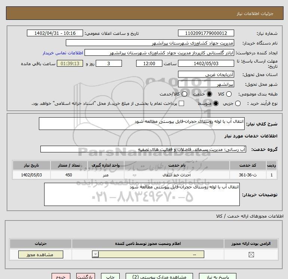The height and width of the screenshot is (279, 288).
Task: Click the service code cell ث-36-361
Action: (x=248, y=175)
